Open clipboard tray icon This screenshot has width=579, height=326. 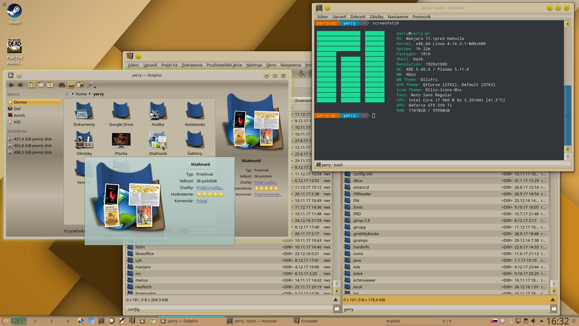click(x=526, y=321)
